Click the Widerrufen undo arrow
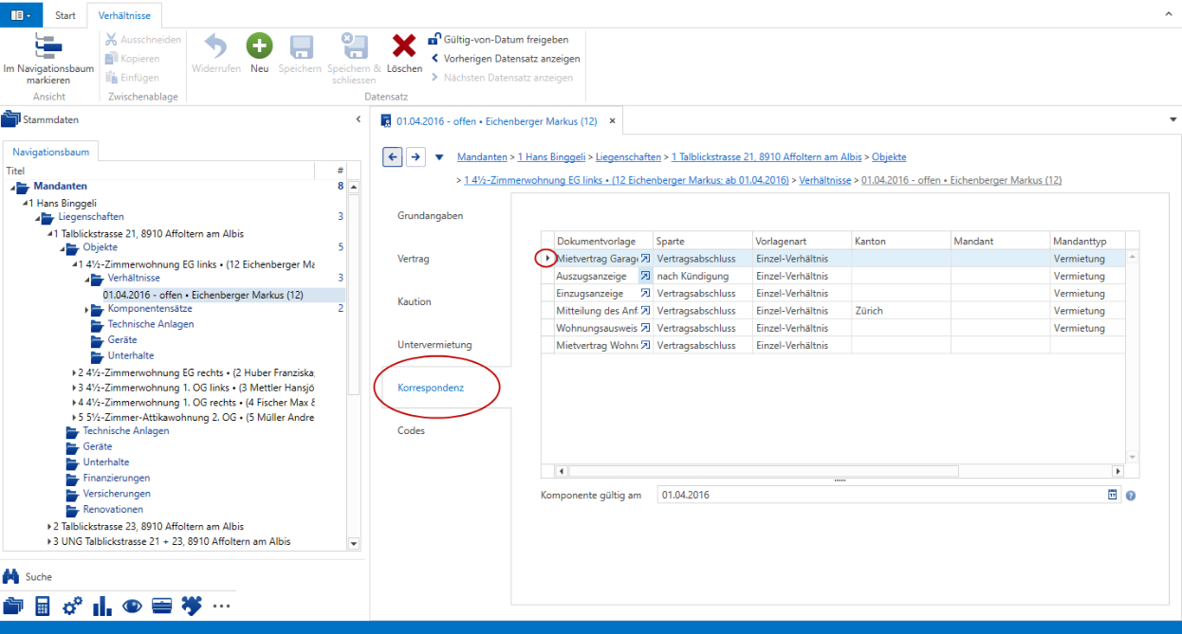Screen dimensions: 1182x634 point(216,45)
